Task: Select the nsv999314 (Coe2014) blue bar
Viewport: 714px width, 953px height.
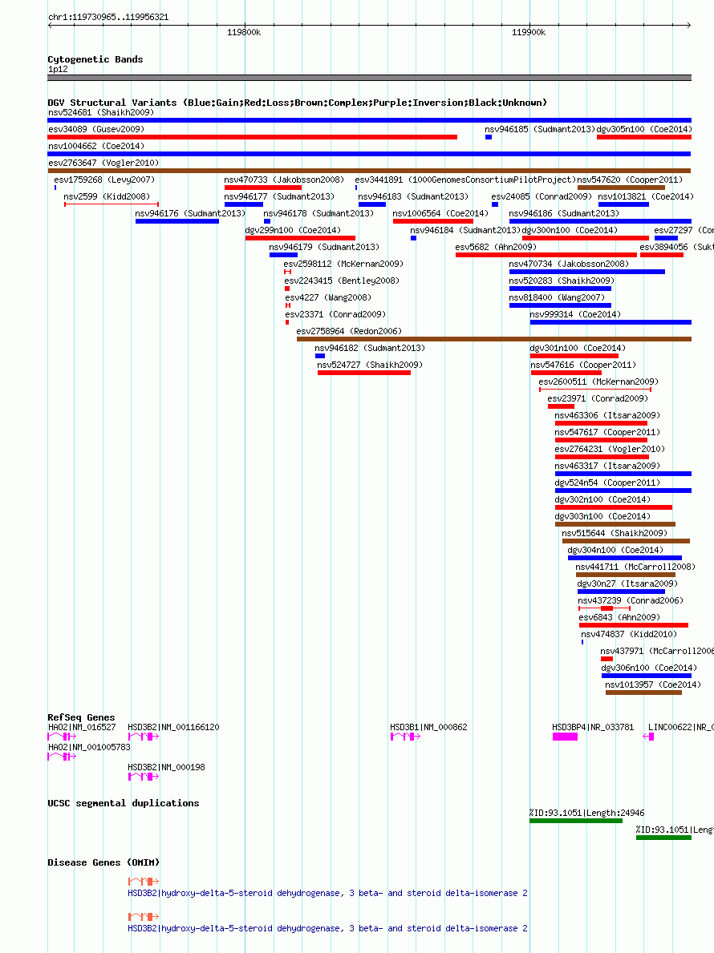Action: click(611, 322)
